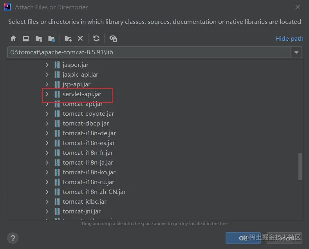Jump to the desktop directory icon
309x249 pixels.
click(26, 38)
